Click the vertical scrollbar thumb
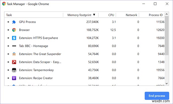Viewport: 173px width, 104px height. [x=167, y=35]
